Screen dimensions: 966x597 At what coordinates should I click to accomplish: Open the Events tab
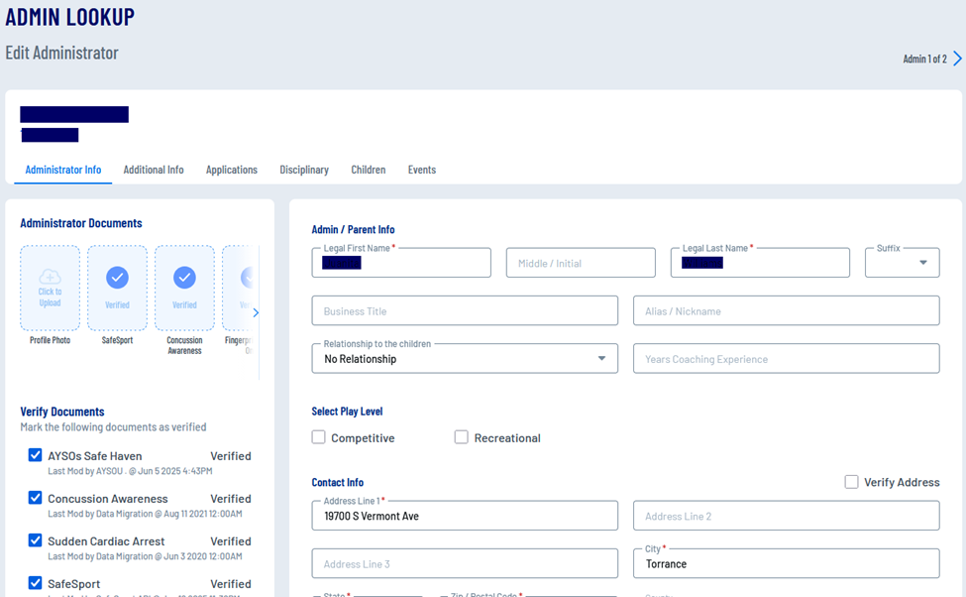[421, 170]
